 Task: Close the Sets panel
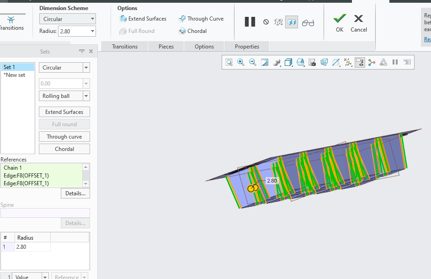(x=91, y=51)
